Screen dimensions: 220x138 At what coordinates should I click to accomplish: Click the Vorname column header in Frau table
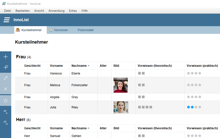(x=56, y=66)
